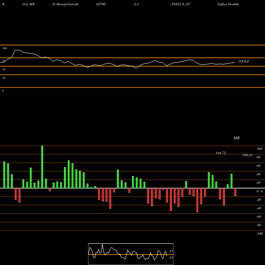Viewport: 265px width, 265px height.
Task: Click the -40 label on MR axis
Action: click(x=259, y=208)
